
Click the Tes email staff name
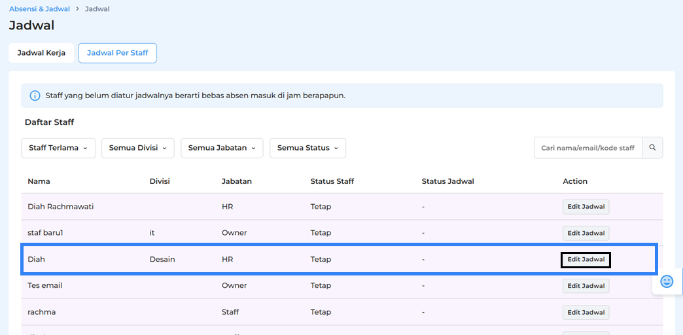pyautogui.click(x=45, y=286)
